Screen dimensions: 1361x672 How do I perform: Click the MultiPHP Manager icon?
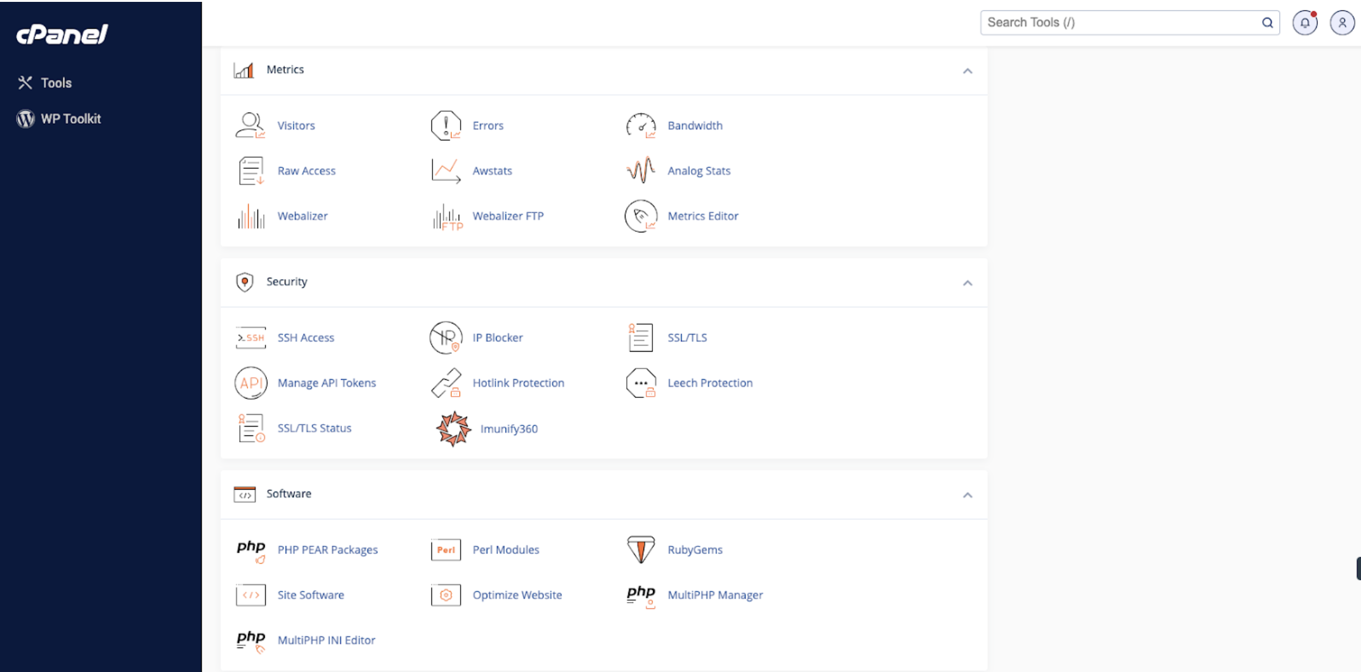(641, 596)
